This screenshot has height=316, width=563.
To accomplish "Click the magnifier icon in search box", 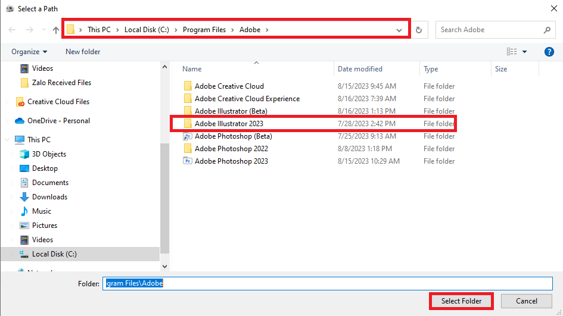I will (547, 30).
